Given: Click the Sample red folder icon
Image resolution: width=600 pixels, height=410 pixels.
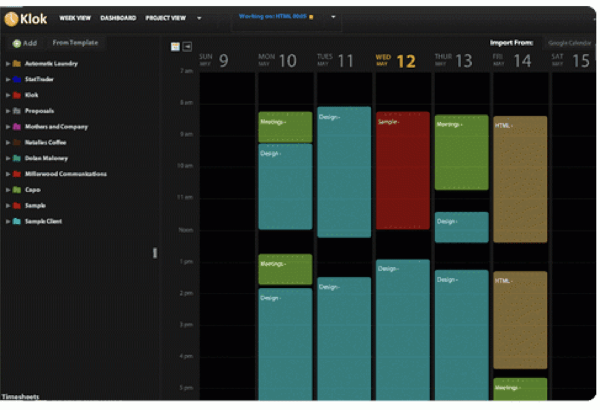Looking at the screenshot, I should (17, 205).
